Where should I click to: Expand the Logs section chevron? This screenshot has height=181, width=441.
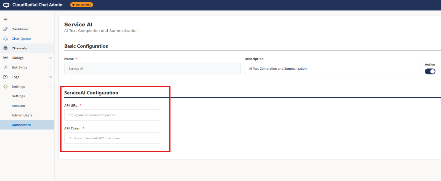(x=50, y=77)
